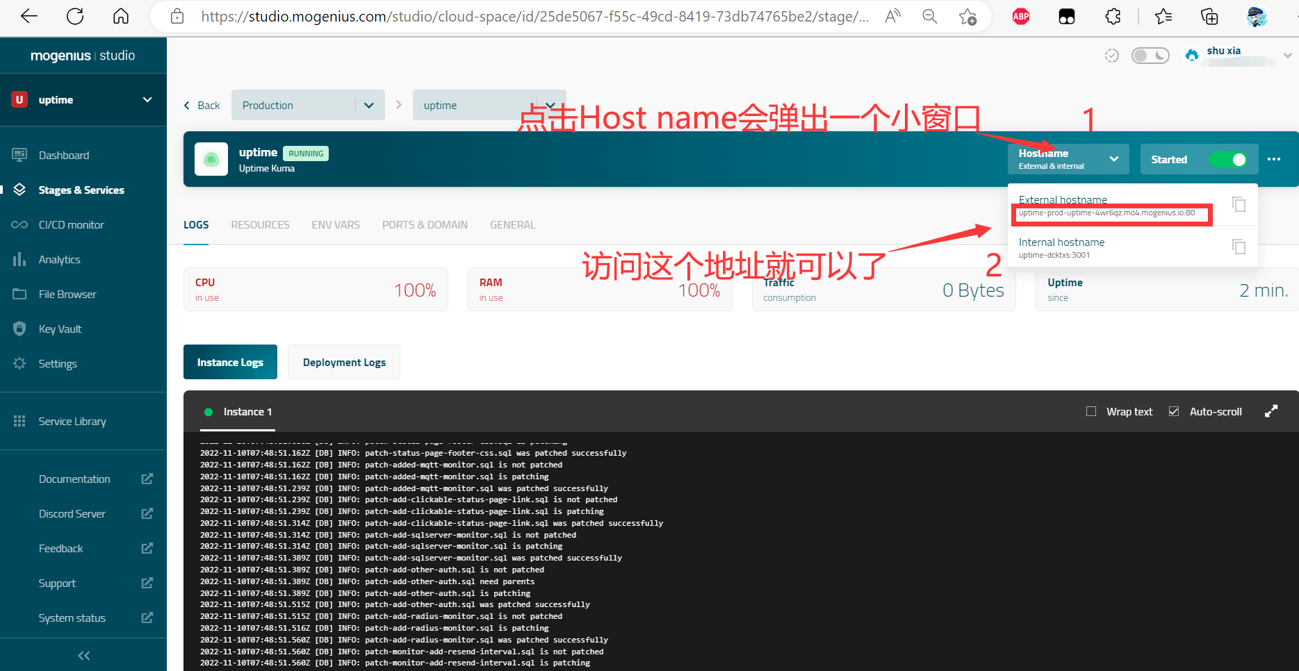Open Key Vault in sidebar
This screenshot has height=671, width=1299.
click(x=60, y=329)
